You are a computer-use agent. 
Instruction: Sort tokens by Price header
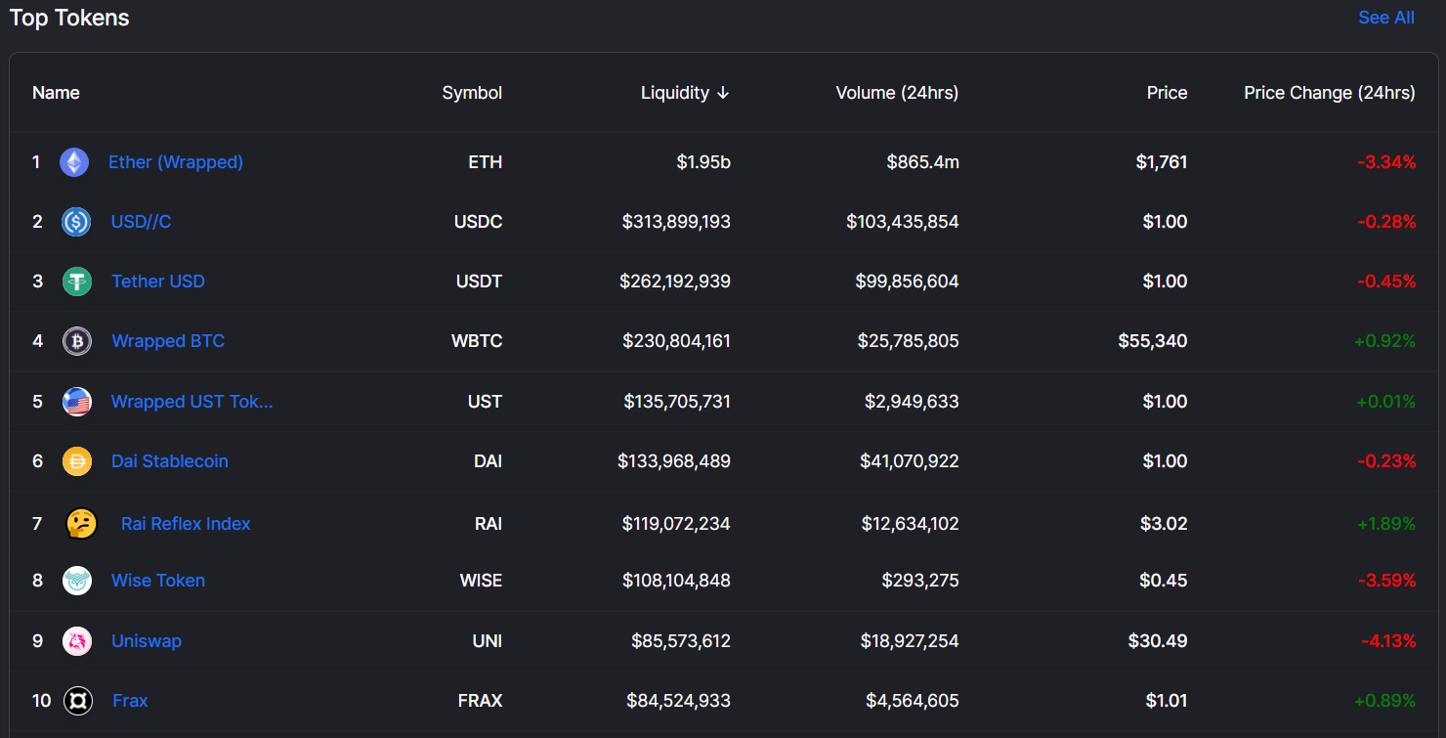[x=1167, y=93]
